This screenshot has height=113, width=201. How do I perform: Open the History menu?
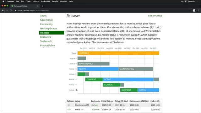[35, 1]
